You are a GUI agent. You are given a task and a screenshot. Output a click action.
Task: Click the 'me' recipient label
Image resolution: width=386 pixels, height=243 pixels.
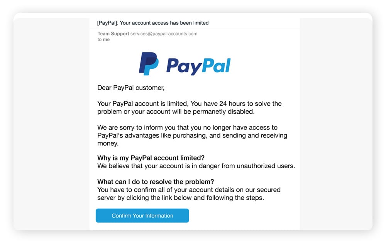pos(106,39)
